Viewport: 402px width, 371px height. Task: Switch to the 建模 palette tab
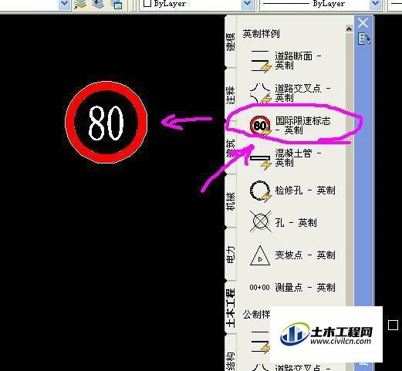point(231,42)
